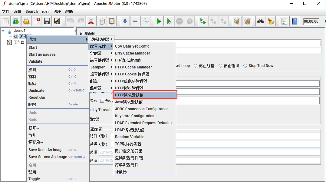Click the Clear broom-and-gear icon
The image size is (326, 182).
pyautogui.click(x=237, y=21)
